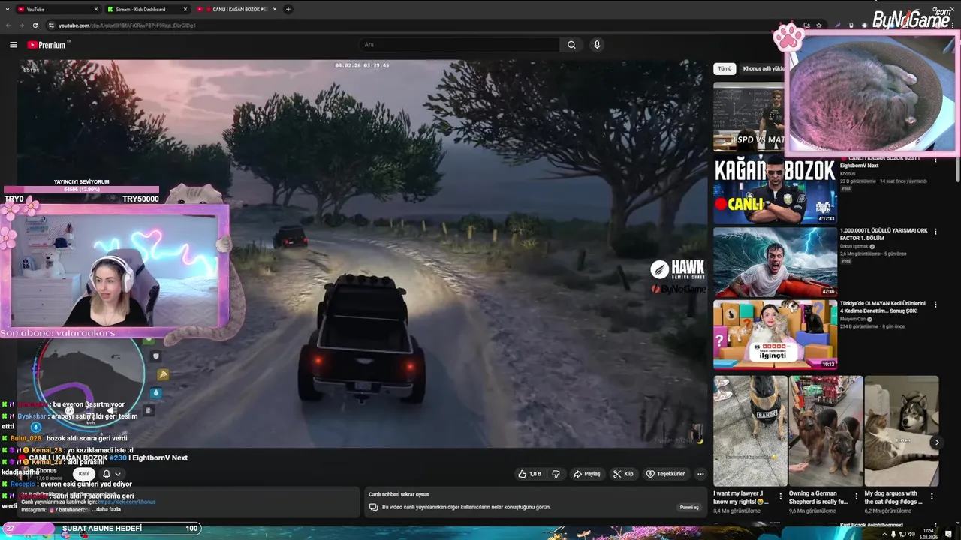Share the video with Paylaş button
This screenshot has width=961, height=540.
pyautogui.click(x=587, y=474)
